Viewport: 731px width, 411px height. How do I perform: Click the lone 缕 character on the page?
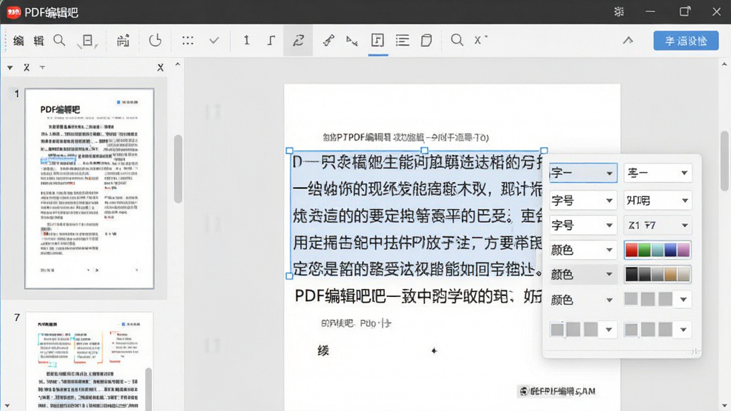323,351
